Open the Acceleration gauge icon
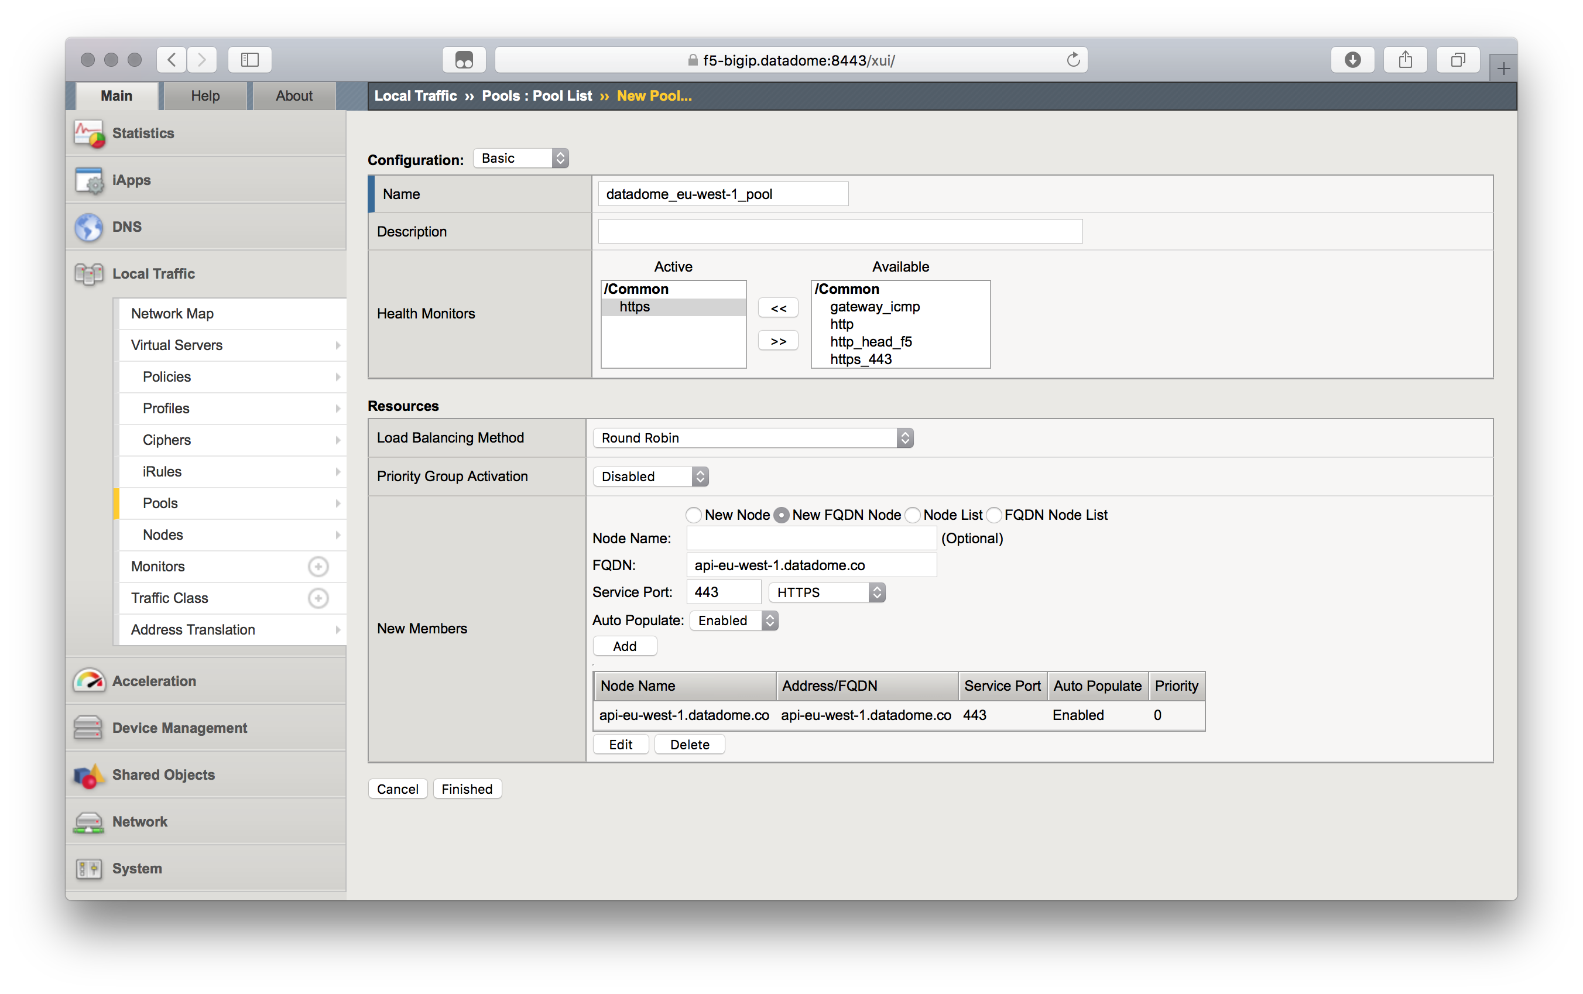 pyautogui.click(x=90, y=681)
